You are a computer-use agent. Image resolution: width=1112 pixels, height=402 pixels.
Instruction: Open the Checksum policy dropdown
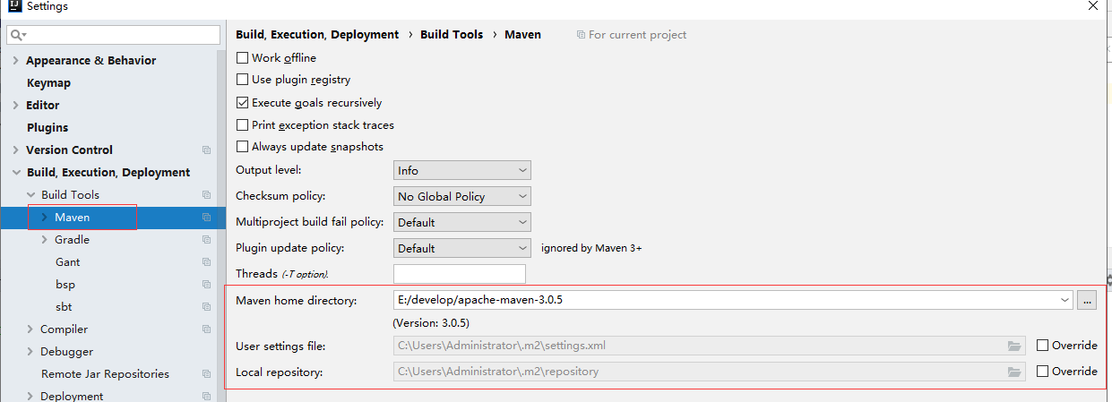(461, 196)
